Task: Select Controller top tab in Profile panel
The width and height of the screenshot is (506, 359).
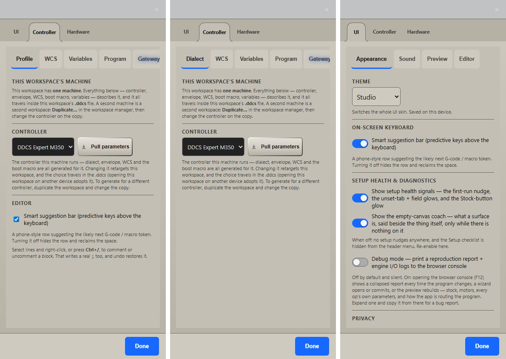Action: [x=44, y=32]
